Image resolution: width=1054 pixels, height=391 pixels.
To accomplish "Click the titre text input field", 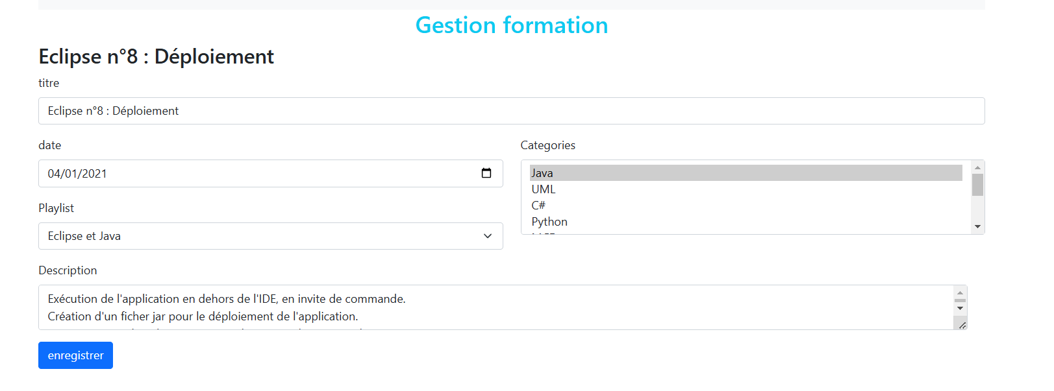I will 511,111.
